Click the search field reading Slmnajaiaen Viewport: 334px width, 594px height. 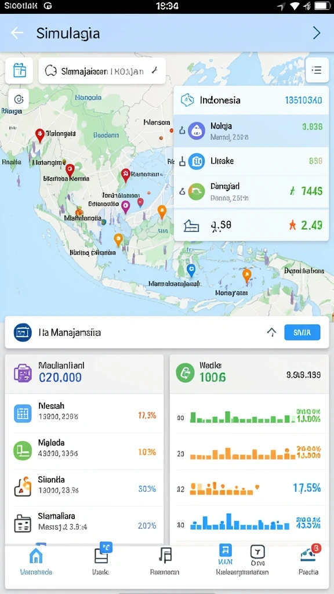click(102, 71)
